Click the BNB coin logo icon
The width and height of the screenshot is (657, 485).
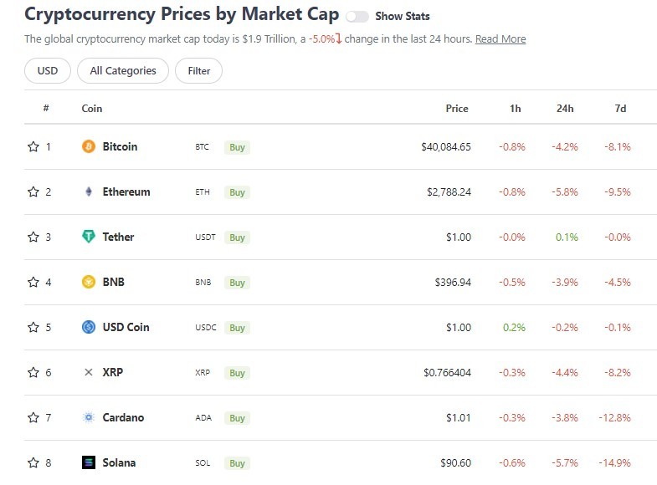[x=89, y=282]
